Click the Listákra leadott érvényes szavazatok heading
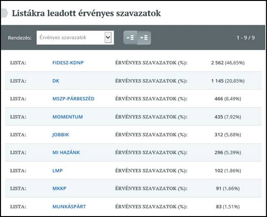Screen dimensions: 267x217 86,13
